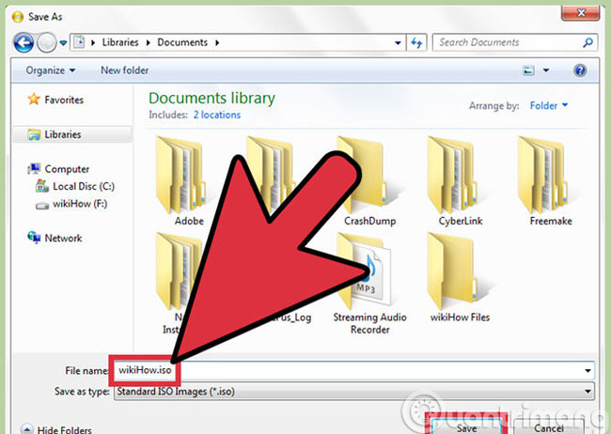611x434 pixels.
Task: Select the Freemake folder
Action: point(547,180)
